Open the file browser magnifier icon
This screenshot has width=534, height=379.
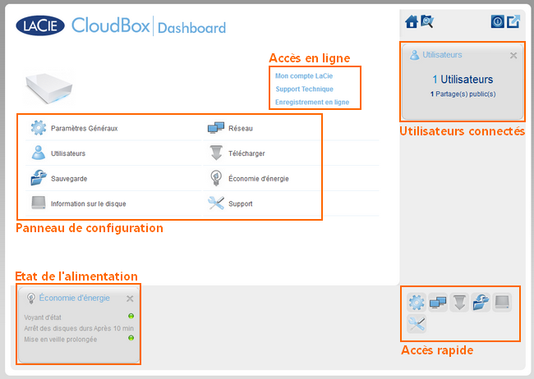[x=426, y=22]
